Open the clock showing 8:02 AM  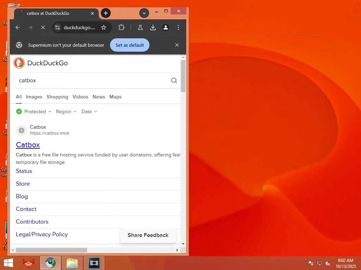(345, 263)
